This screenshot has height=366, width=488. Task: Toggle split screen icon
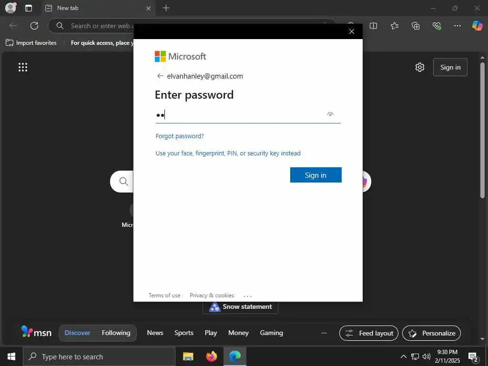tap(373, 26)
